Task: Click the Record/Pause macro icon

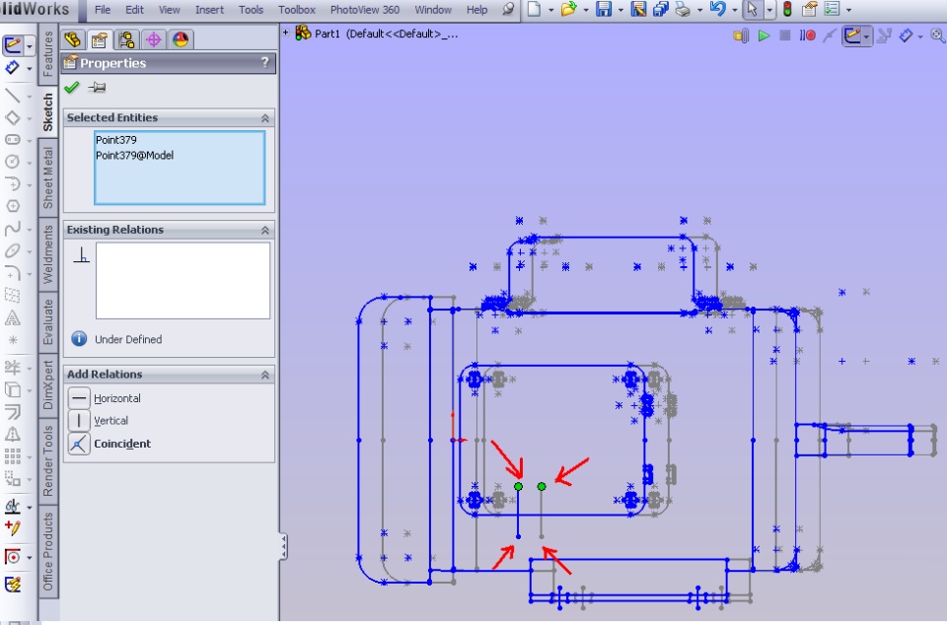Action: coord(808,36)
